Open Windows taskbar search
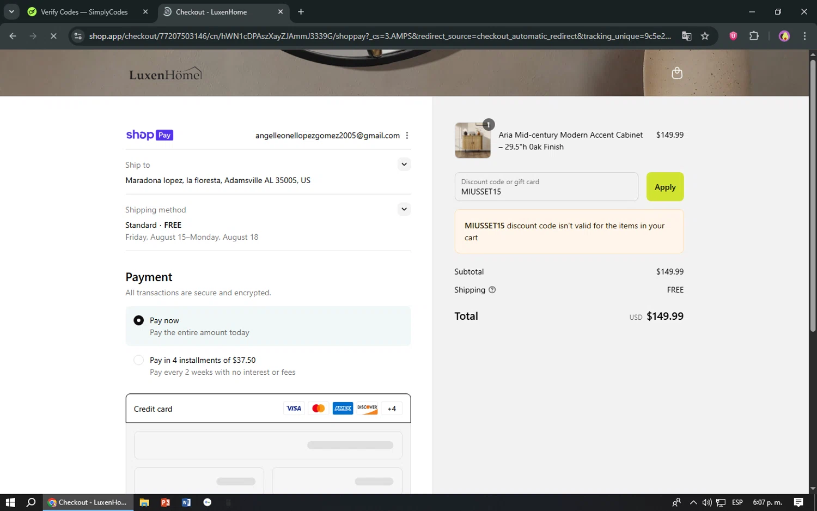Image resolution: width=817 pixels, height=511 pixels. click(x=31, y=502)
